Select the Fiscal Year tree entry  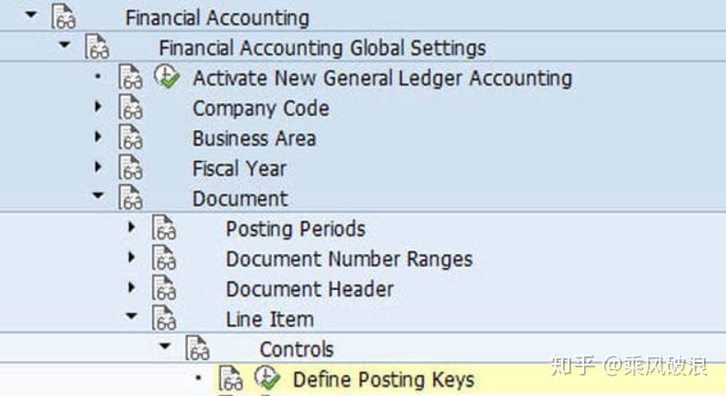[239, 169]
